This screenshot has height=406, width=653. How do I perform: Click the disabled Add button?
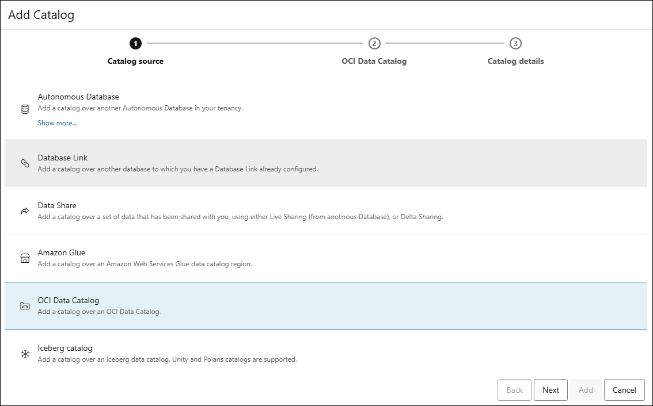click(586, 390)
